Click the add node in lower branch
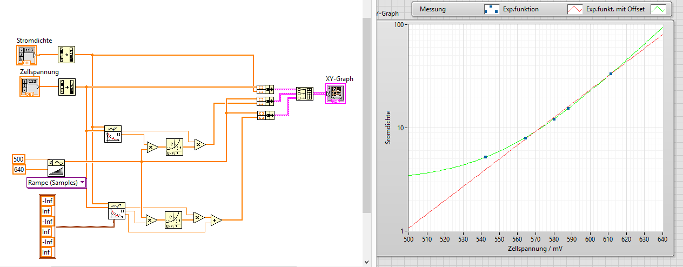Image resolution: width=683 pixels, height=267 pixels. pos(216,220)
